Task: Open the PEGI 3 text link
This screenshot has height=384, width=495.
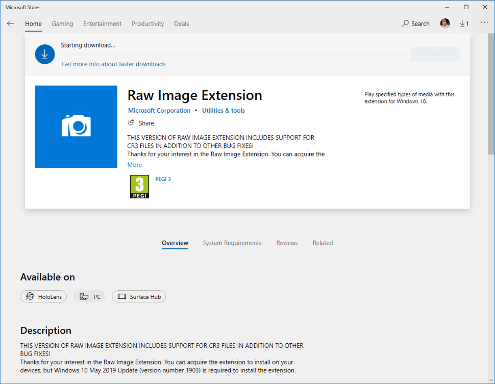Action: coord(163,179)
